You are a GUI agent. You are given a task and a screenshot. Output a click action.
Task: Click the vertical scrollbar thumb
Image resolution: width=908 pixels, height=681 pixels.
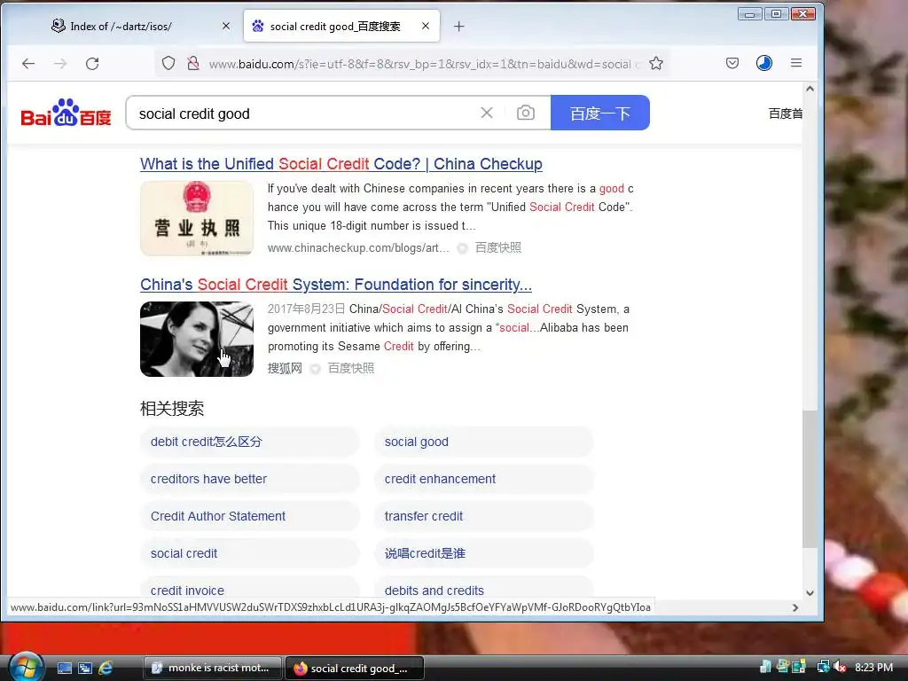coord(810,480)
